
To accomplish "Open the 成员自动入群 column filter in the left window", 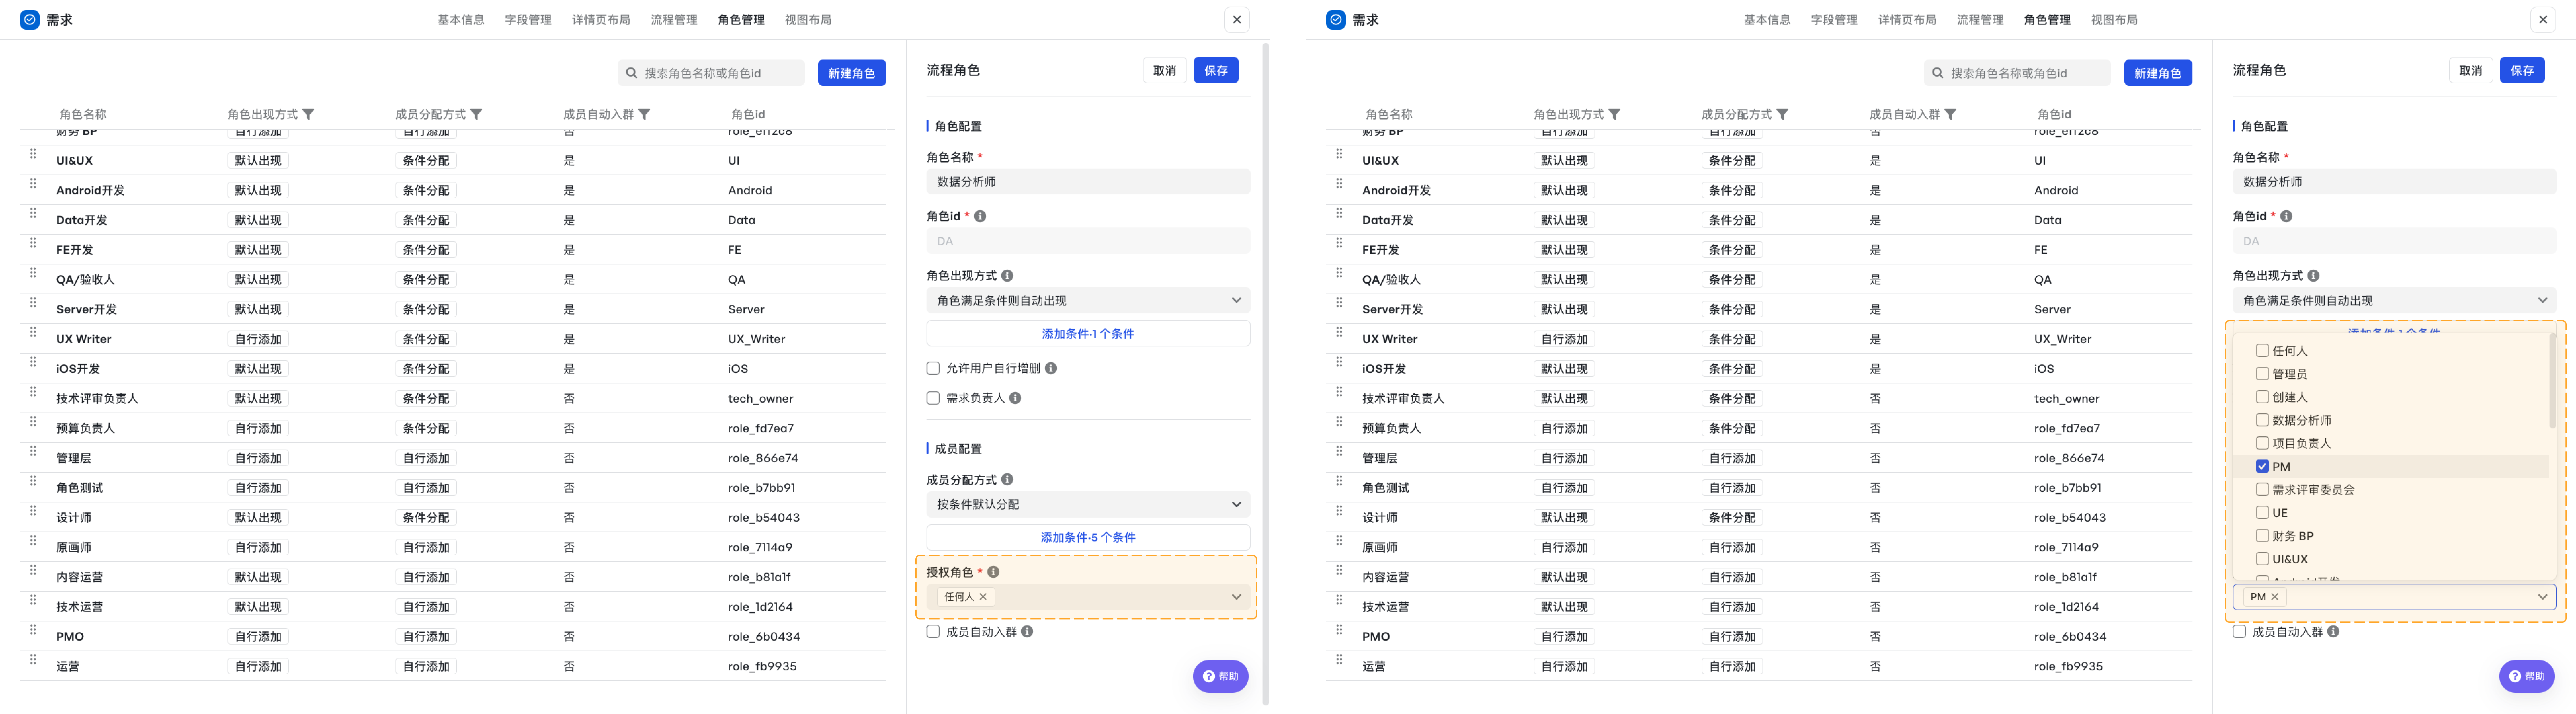I will pos(644,114).
